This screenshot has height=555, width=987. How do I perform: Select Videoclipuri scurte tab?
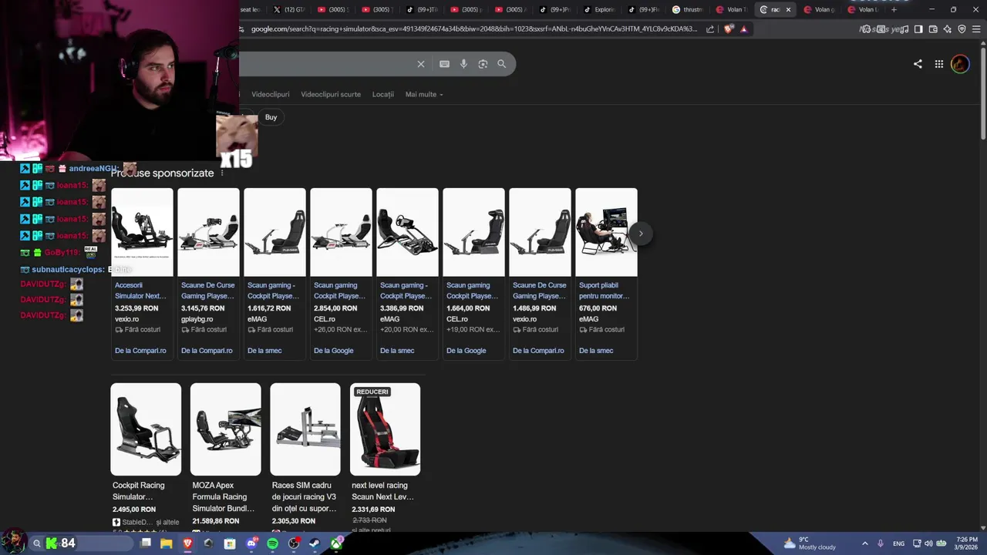[331, 94]
